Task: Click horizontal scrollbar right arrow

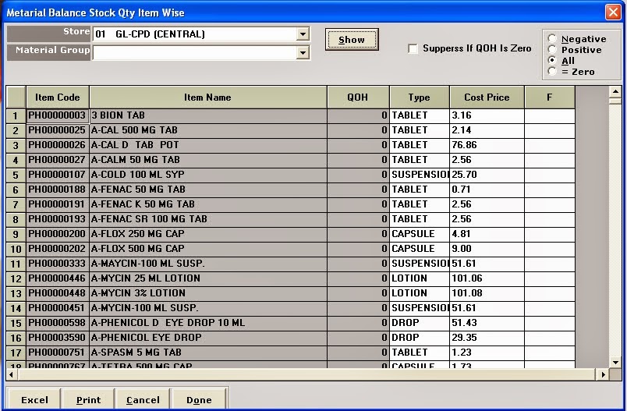Action: point(603,374)
